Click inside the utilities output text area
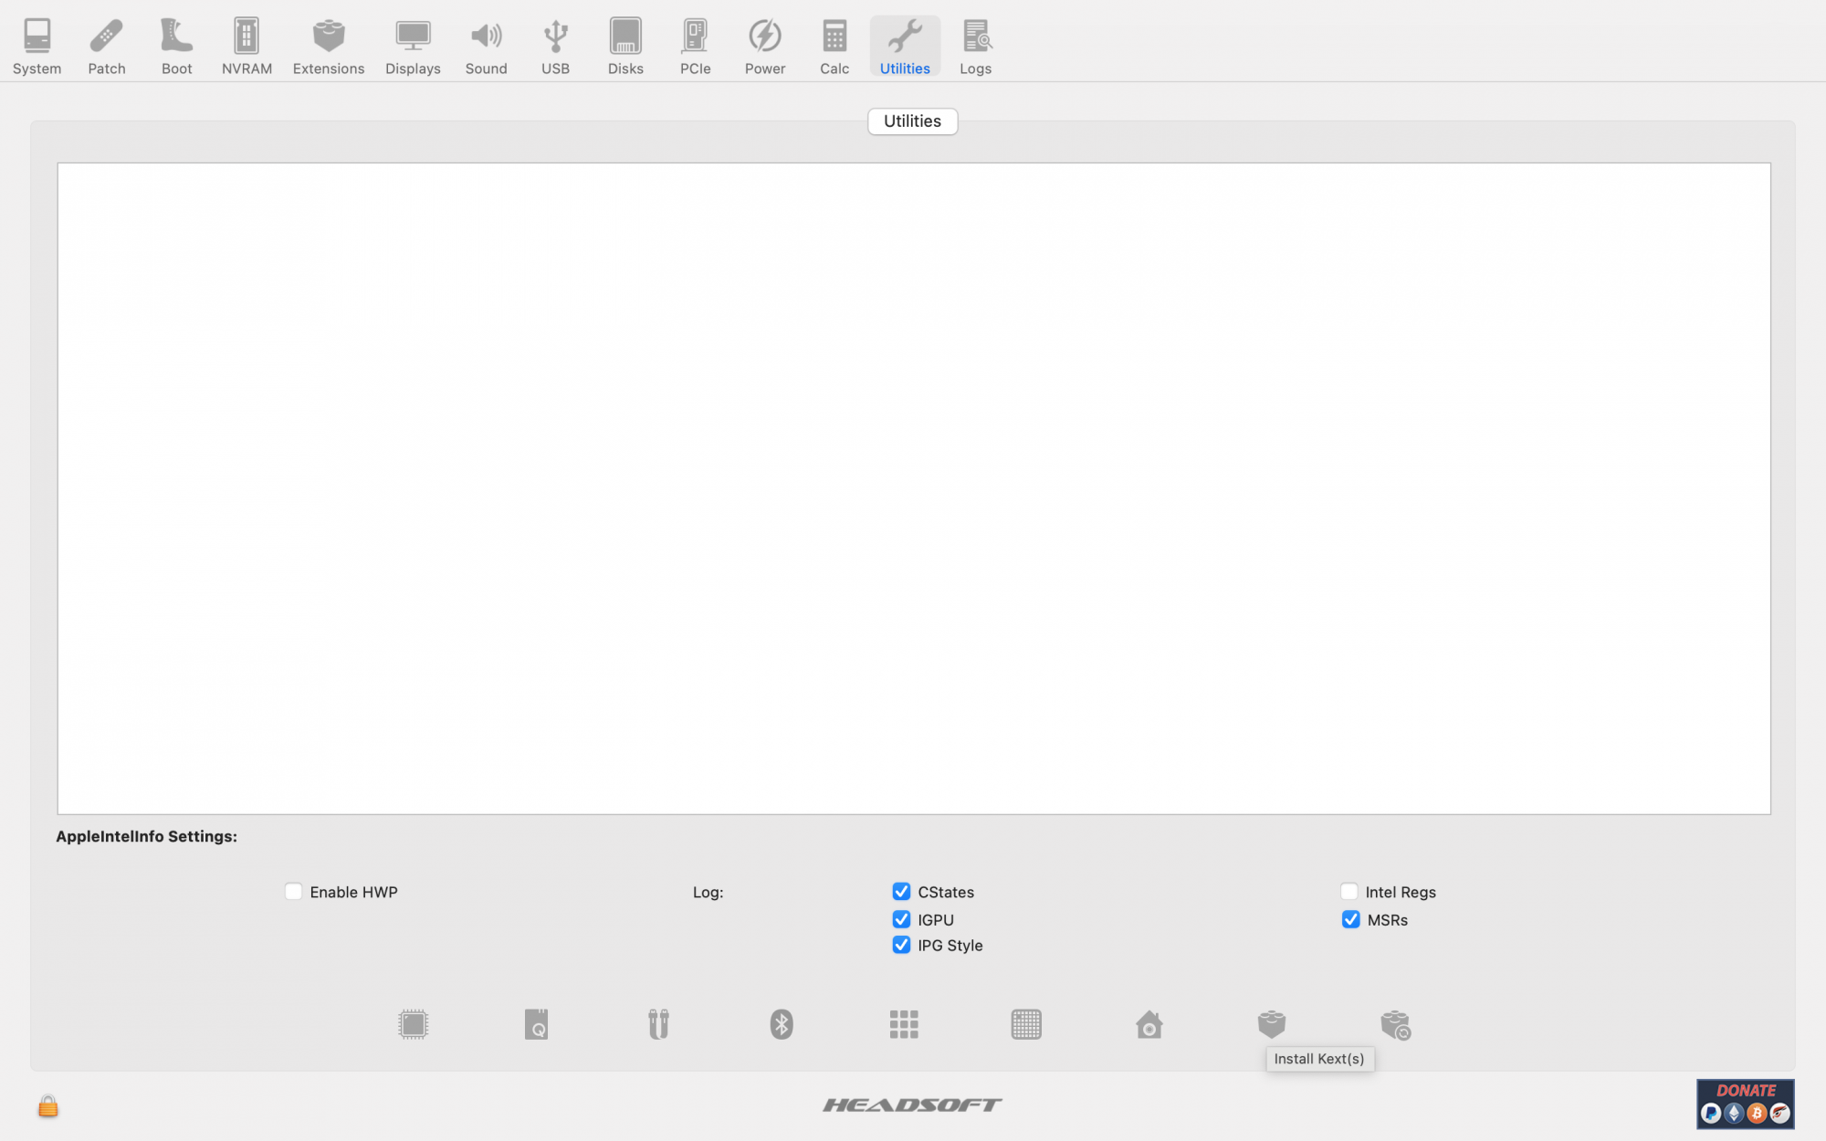The image size is (1826, 1141). coord(913,488)
